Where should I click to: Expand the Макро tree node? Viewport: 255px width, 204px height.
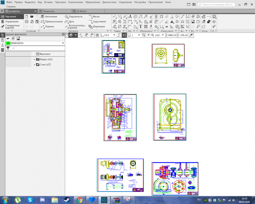(34, 59)
